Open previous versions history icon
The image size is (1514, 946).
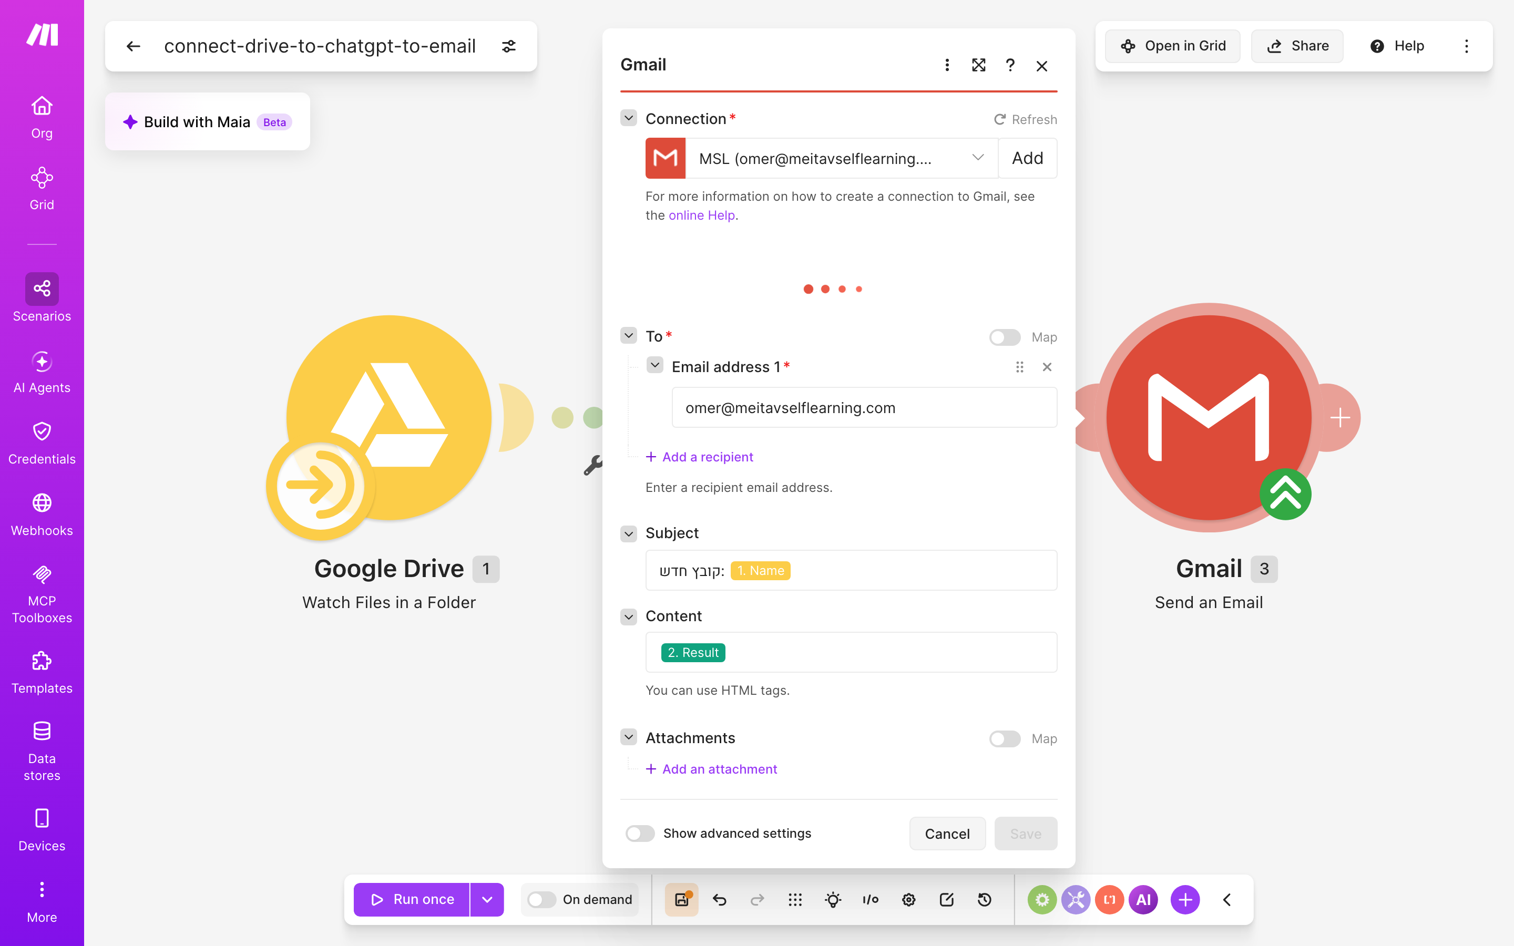pyautogui.click(x=984, y=900)
